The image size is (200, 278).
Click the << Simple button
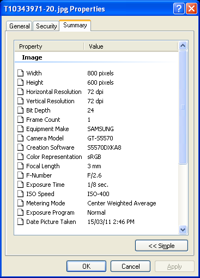click(x=161, y=246)
